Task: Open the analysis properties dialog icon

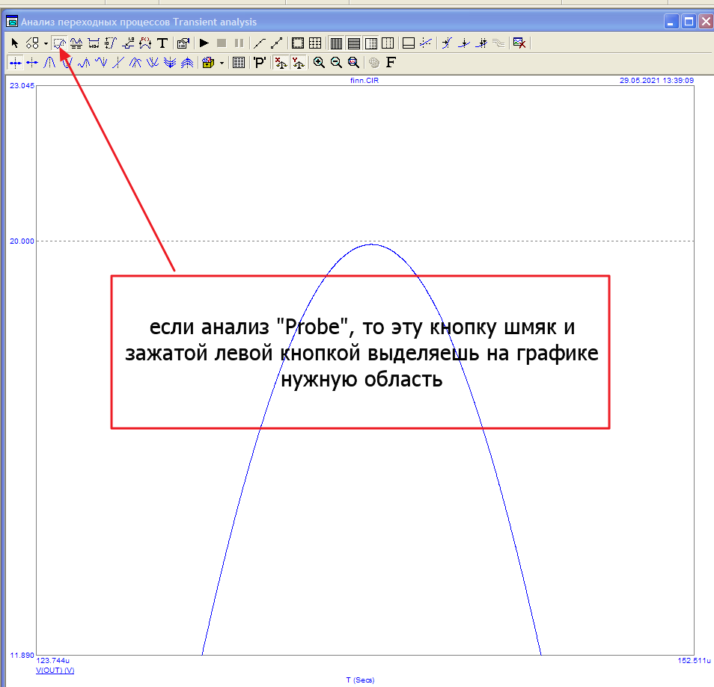Action: click(183, 43)
